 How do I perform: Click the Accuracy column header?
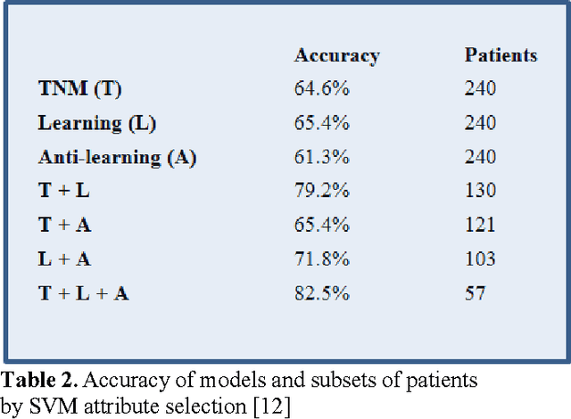click(x=336, y=55)
